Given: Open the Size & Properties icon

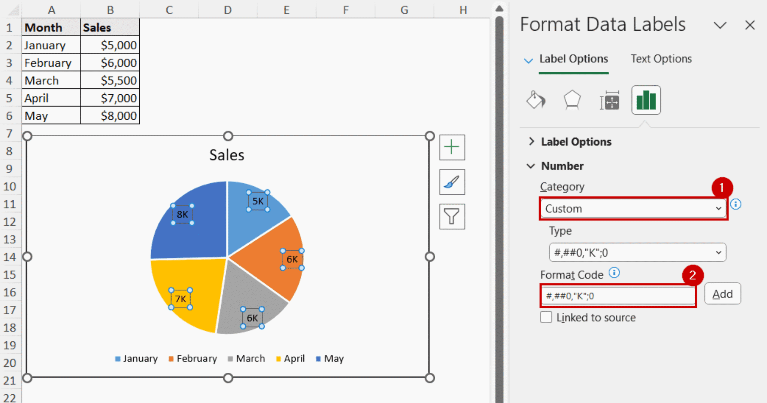Looking at the screenshot, I should [609, 100].
